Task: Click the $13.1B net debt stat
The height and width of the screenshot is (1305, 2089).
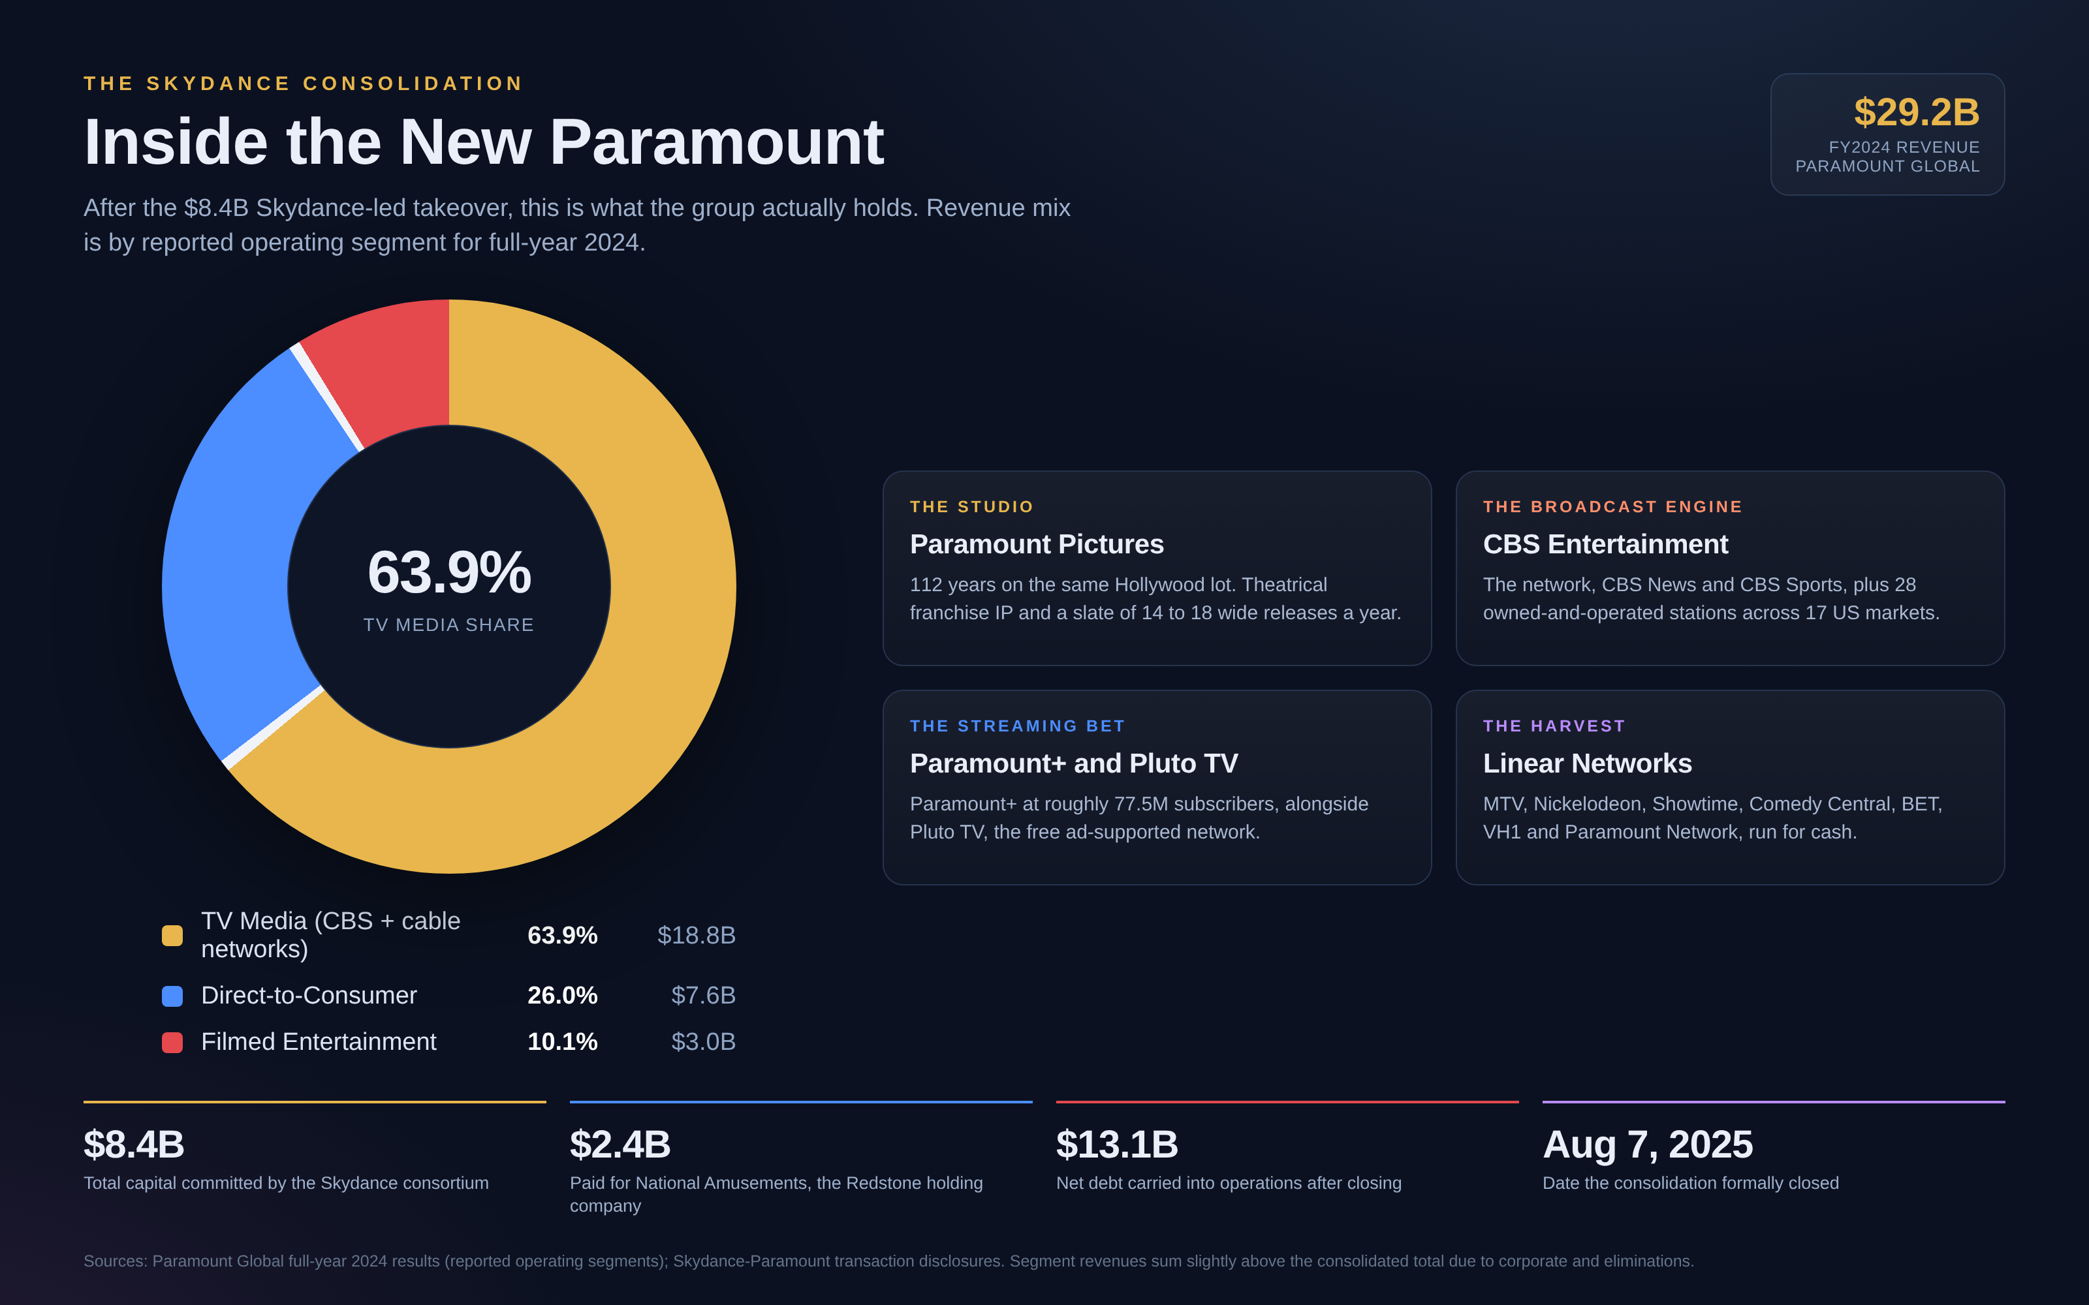Action: pyautogui.click(x=1117, y=1145)
